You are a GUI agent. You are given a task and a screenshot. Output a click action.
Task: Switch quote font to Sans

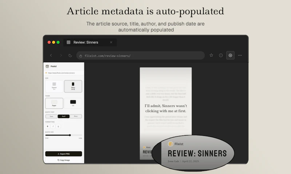coord(51,116)
